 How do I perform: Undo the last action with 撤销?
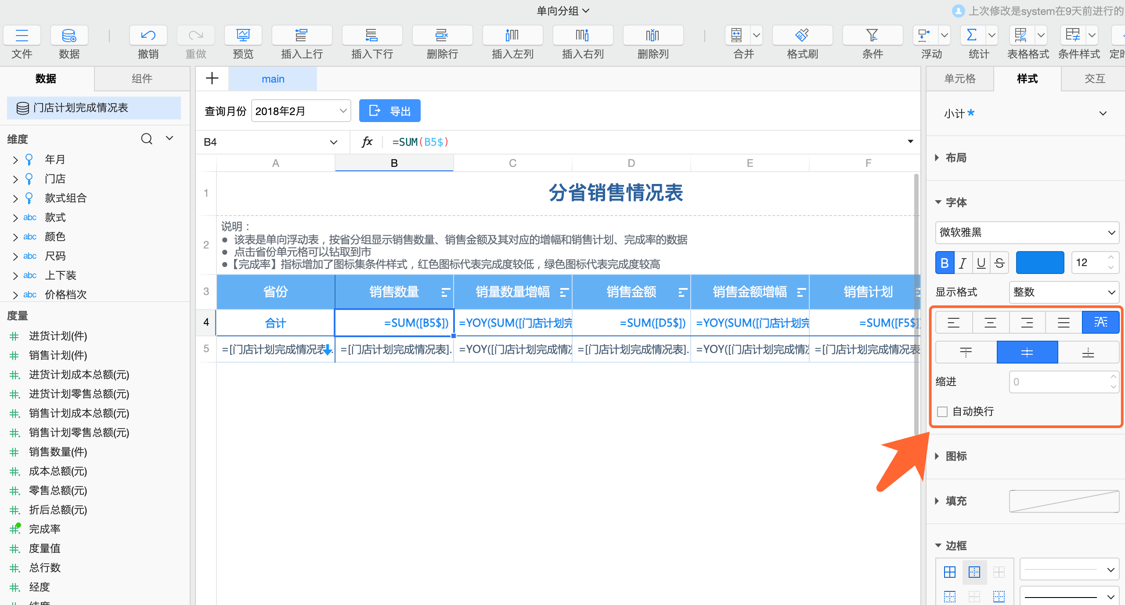[x=148, y=42]
